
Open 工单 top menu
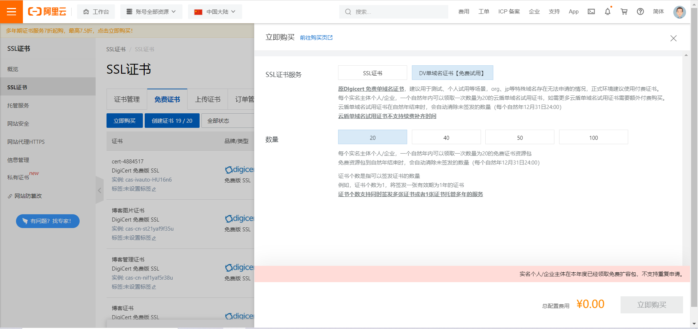click(x=484, y=12)
